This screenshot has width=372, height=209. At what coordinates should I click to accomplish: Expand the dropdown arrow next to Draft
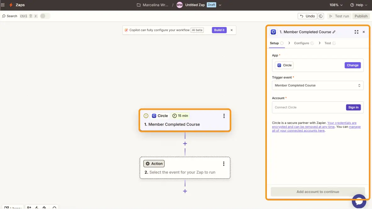pos(220,5)
